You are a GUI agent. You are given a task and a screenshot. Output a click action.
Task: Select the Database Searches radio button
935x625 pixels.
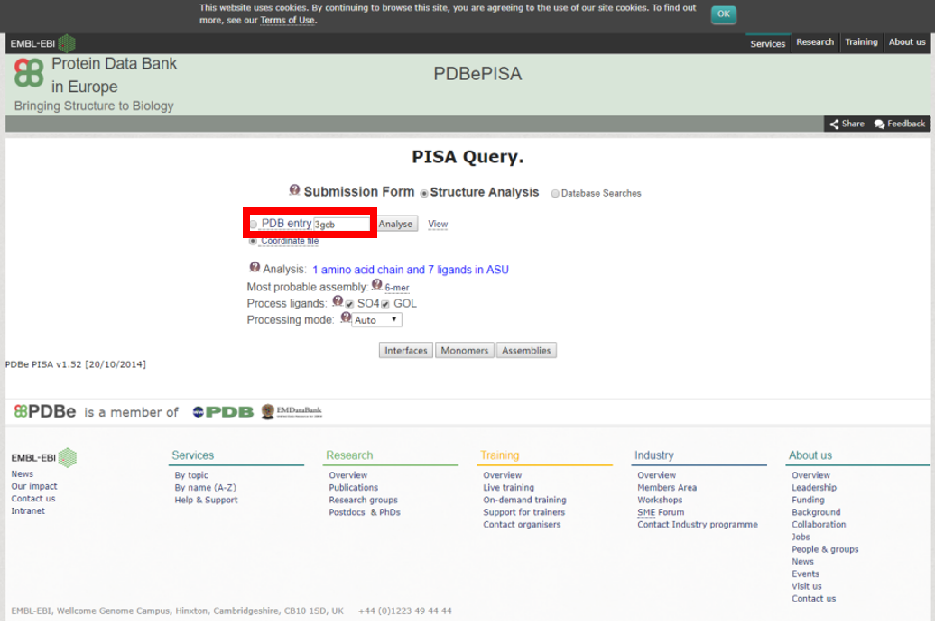pos(555,194)
